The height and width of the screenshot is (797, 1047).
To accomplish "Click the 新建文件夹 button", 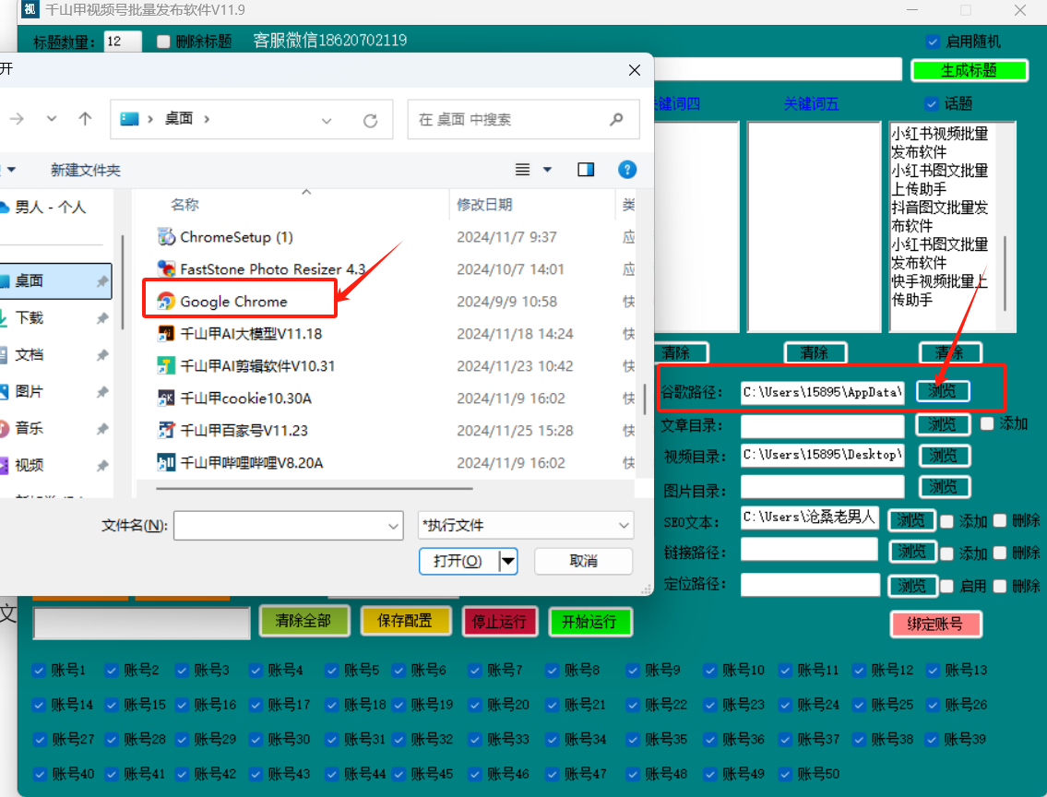I will coord(86,171).
